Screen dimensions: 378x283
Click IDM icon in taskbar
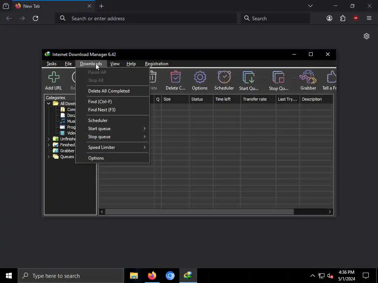pyautogui.click(x=188, y=276)
